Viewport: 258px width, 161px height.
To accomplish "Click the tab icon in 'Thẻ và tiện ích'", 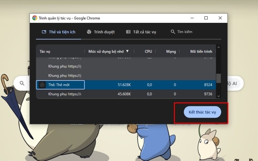I will tap(44, 32).
